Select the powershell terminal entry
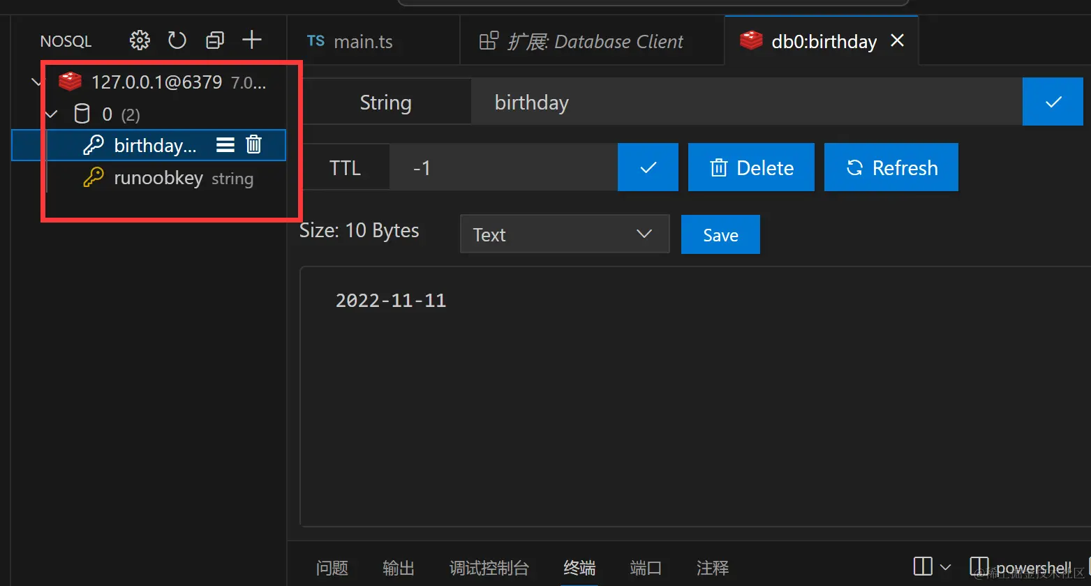 (x=1021, y=567)
